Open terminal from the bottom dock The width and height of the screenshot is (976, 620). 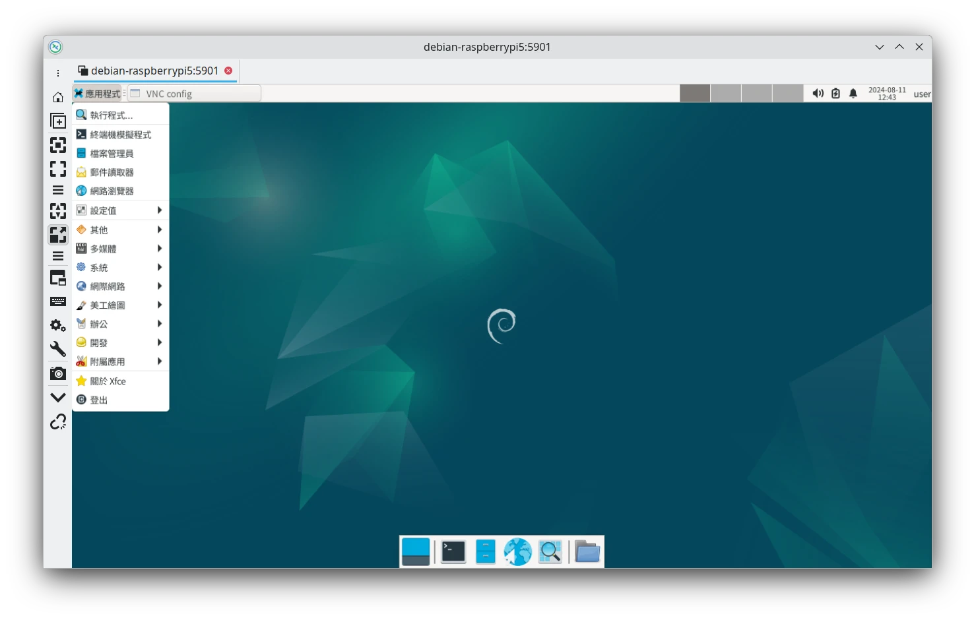pyautogui.click(x=453, y=552)
